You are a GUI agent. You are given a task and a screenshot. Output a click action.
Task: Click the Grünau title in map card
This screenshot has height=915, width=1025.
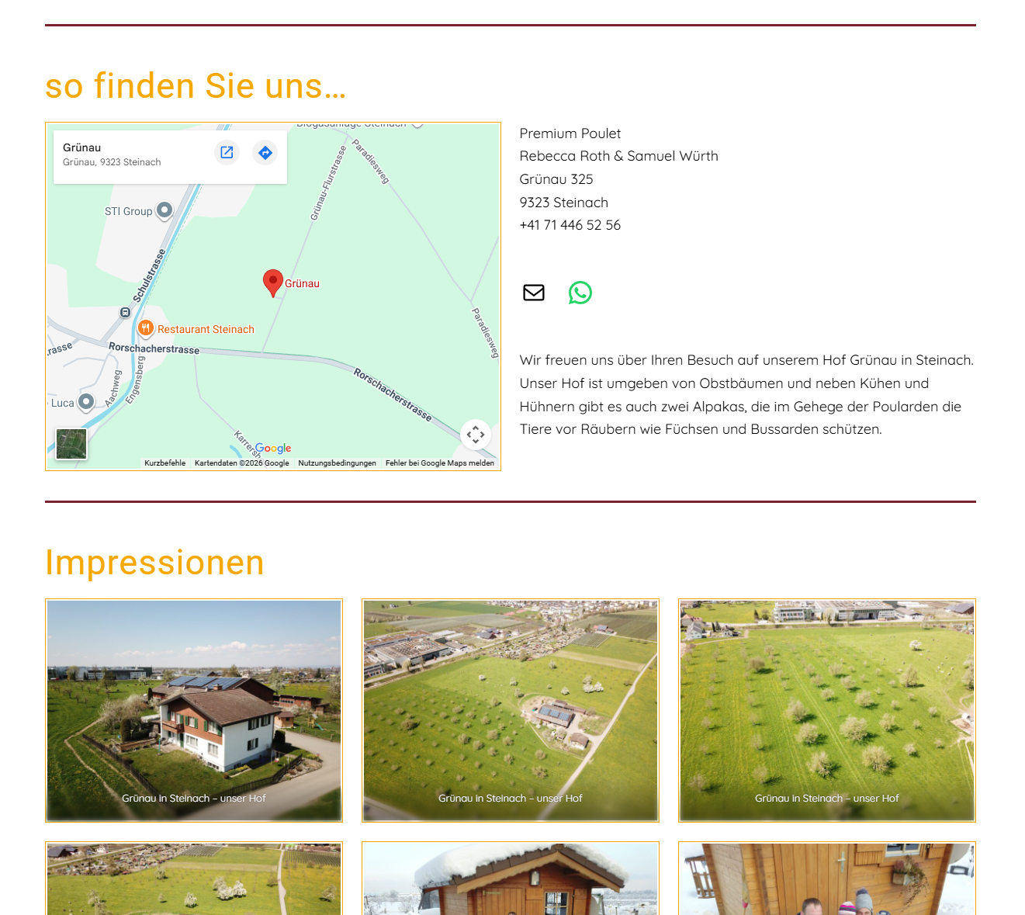click(82, 147)
